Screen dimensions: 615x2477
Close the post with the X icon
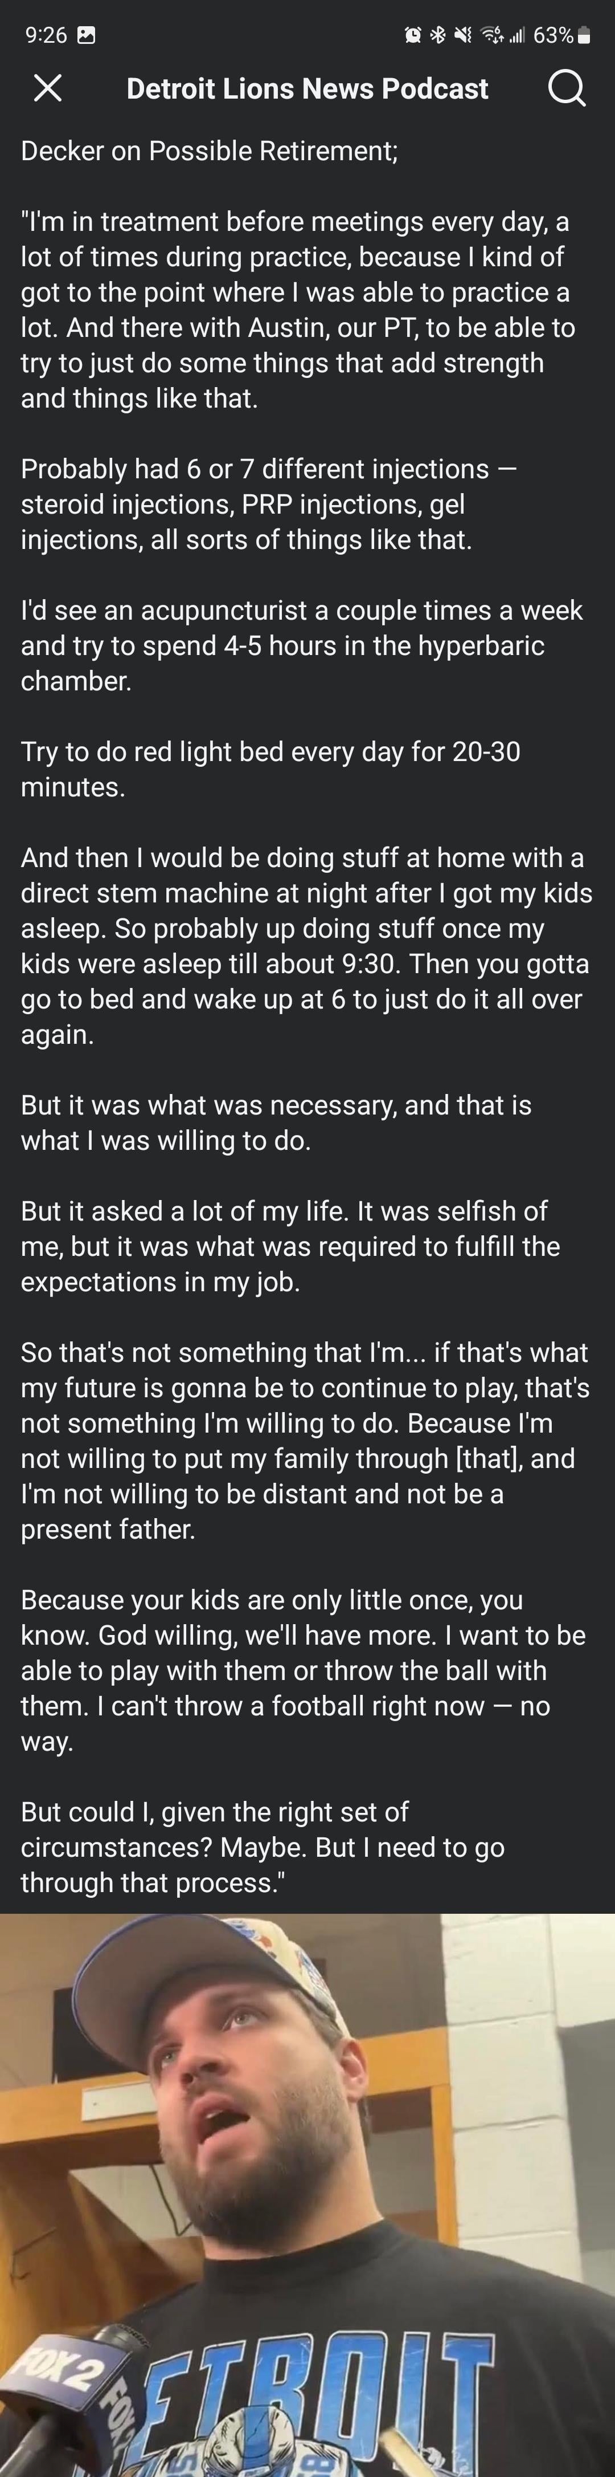click(47, 88)
